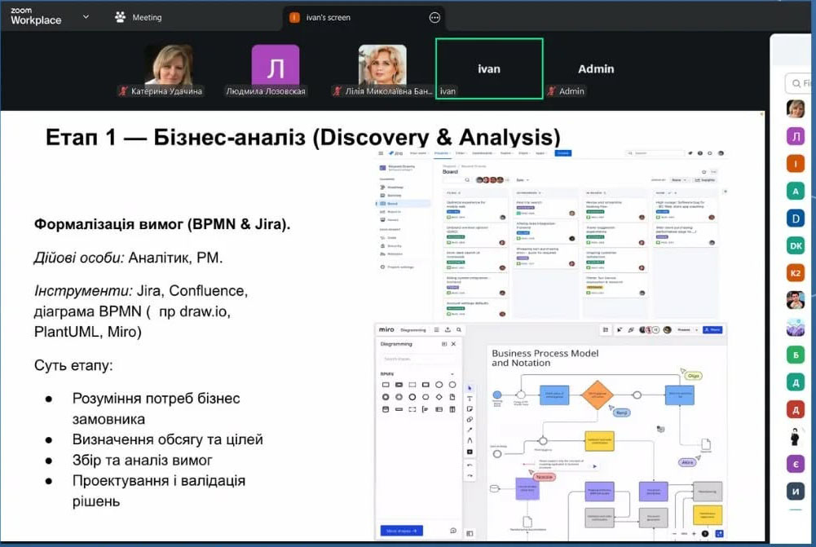Expand the Zoom Workplace dropdown chevron
This screenshot has height=547, width=816.
[86, 16]
